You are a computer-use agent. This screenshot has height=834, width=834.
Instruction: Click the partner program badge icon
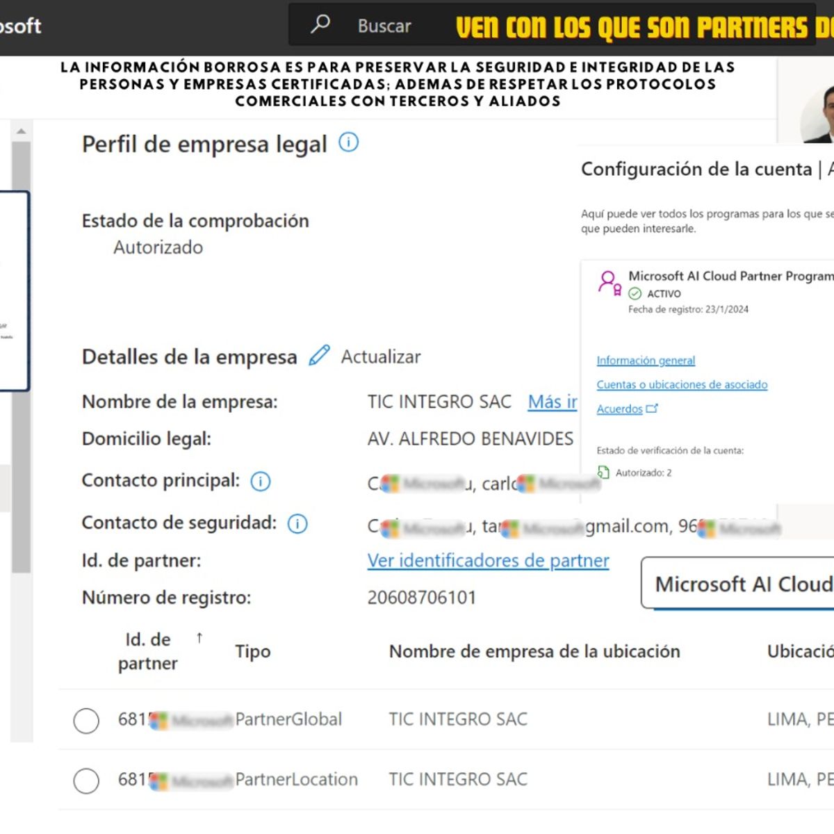pyautogui.click(x=610, y=283)
